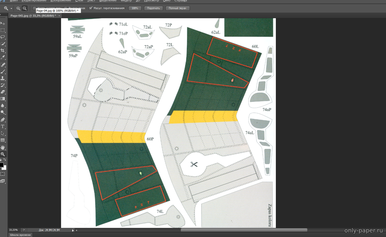Select the Eraser tool
Image resolution: width=386 pixels, height=237 pixels.
[x=3, y=92]
